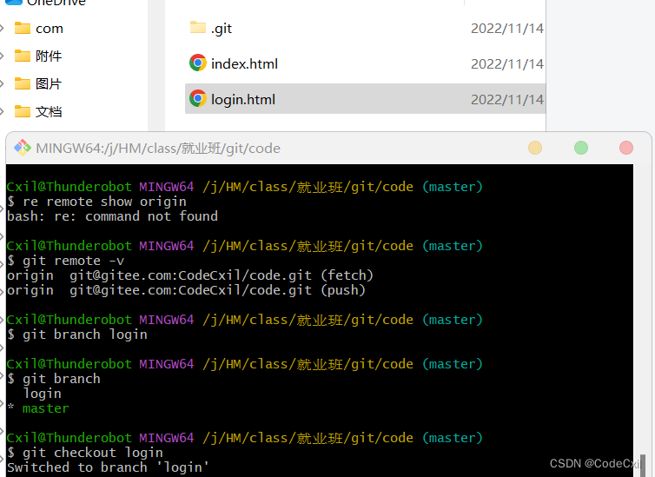Minimize the MINGW64 terminal with yellow button
This screenshot has height=477, width=655.
tap(535, 148)
